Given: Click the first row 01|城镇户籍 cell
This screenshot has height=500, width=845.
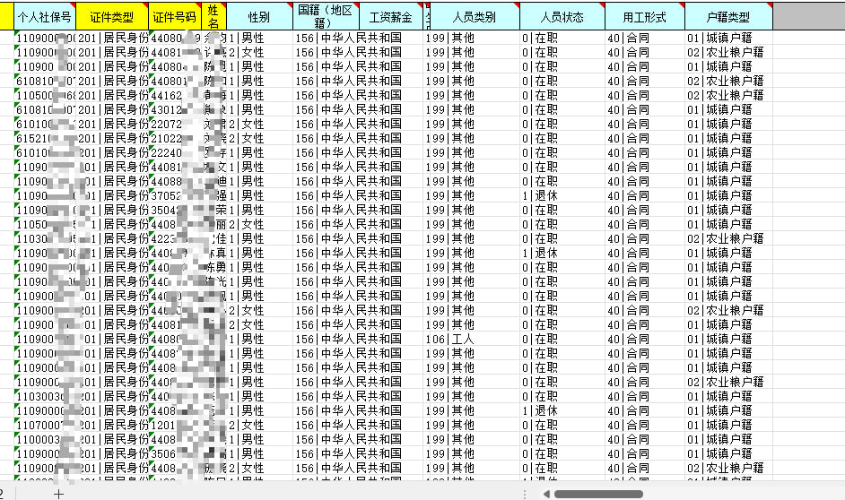Looking at the screenshot, I should [728, 38].
